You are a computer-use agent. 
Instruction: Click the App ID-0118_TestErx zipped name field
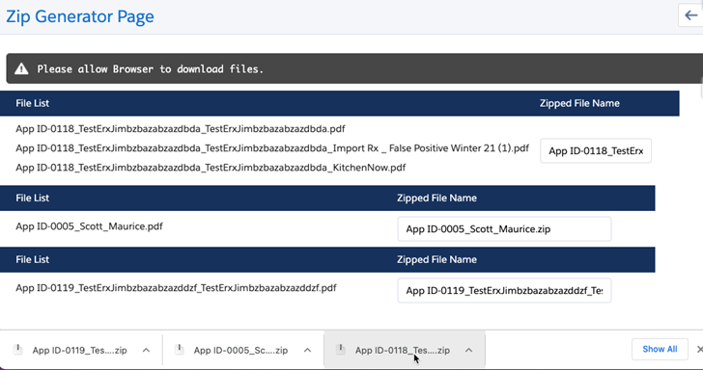(596, 150)
